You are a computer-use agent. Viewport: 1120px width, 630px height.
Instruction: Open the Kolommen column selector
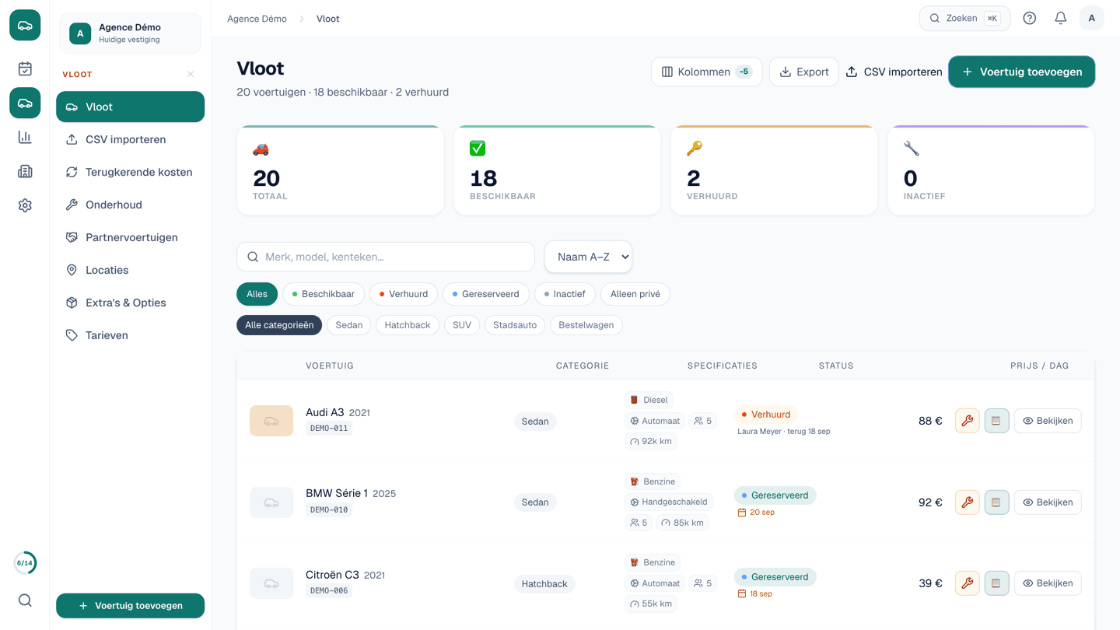(707, 72)
